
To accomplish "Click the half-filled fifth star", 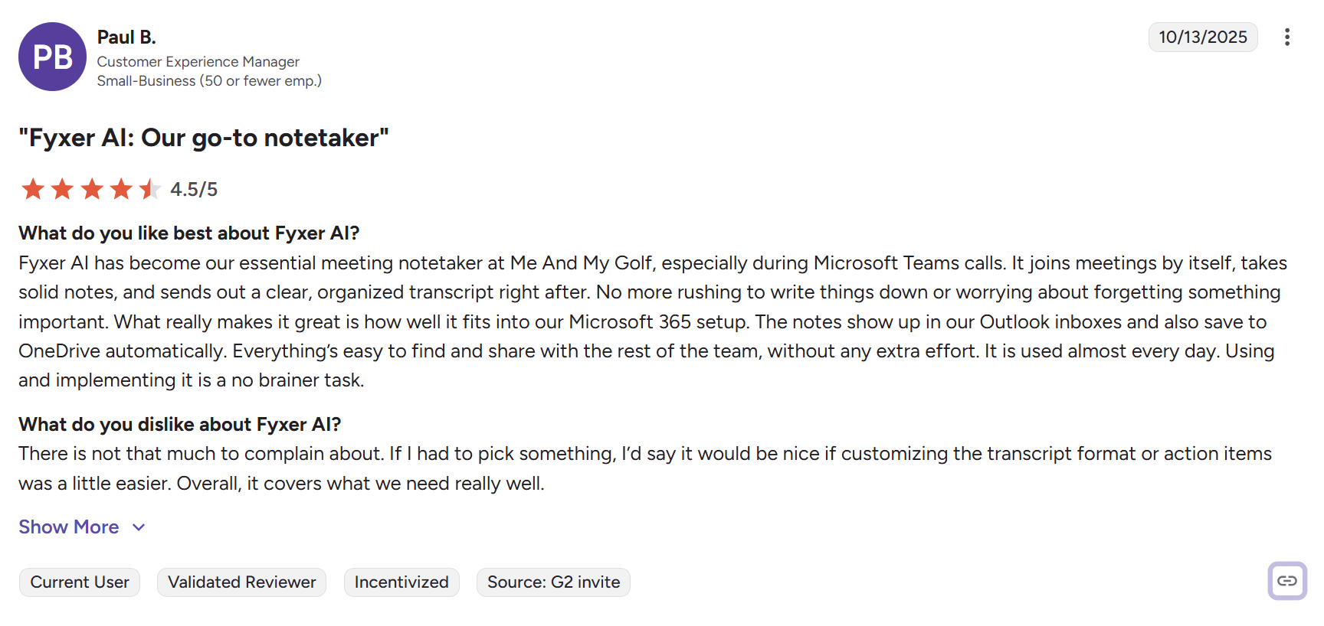I will [150, 188].
